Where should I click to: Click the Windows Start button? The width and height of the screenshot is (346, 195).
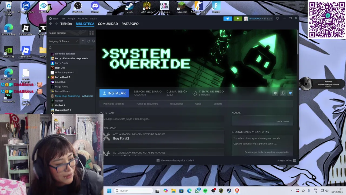coord(109,191)
